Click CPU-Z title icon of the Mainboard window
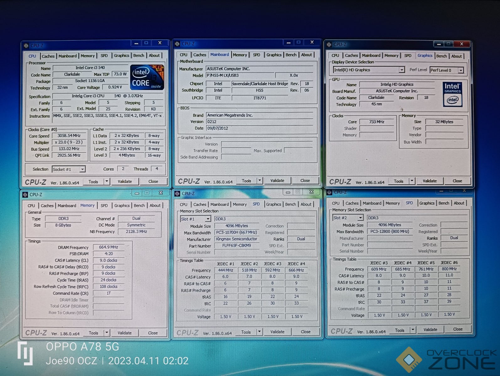The width and height of the screenshot is (500, 376). pyautogui.click(x=177, y=44)
